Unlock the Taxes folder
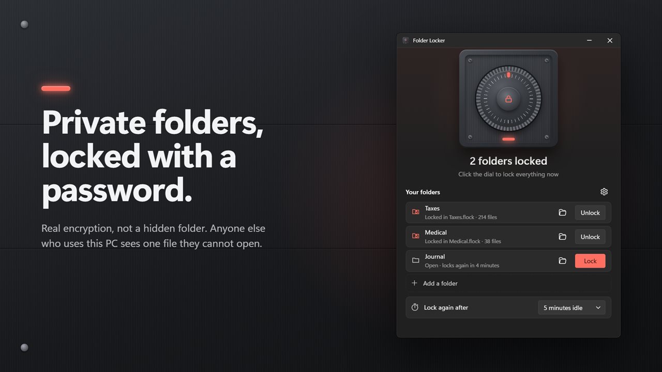Screen dimensions: 662x372 click(590, 213)
